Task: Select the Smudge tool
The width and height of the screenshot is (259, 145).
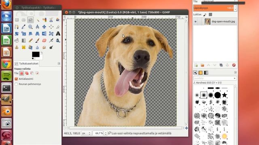Action: click(x=44, y=48)
